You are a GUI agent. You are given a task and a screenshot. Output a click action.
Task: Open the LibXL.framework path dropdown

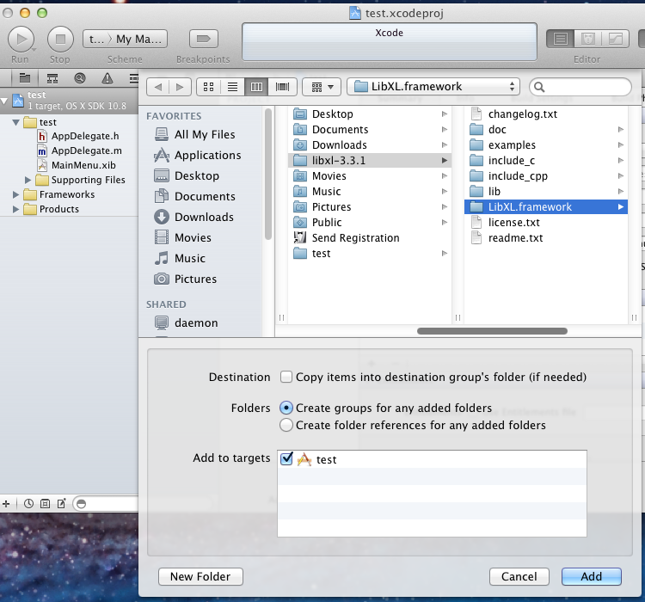[x=433, y=87]
